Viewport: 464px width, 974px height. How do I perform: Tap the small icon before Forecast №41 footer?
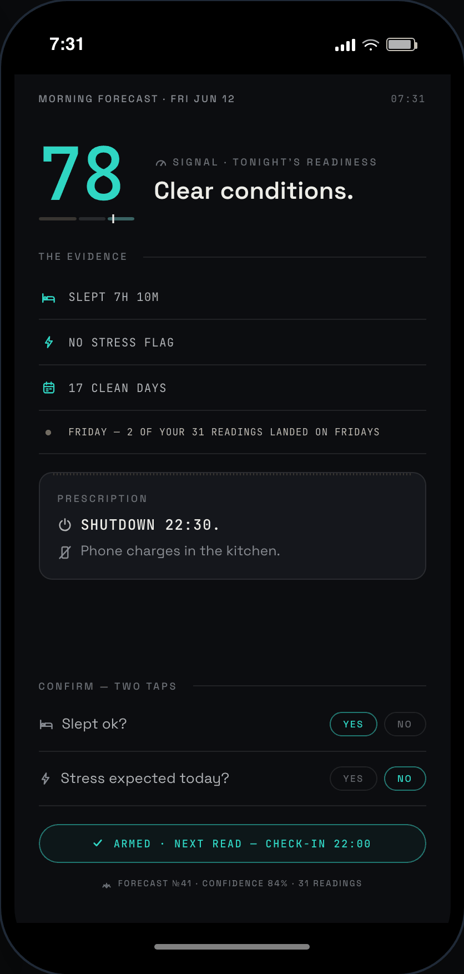pyautogui.click(x=107, y=885)
